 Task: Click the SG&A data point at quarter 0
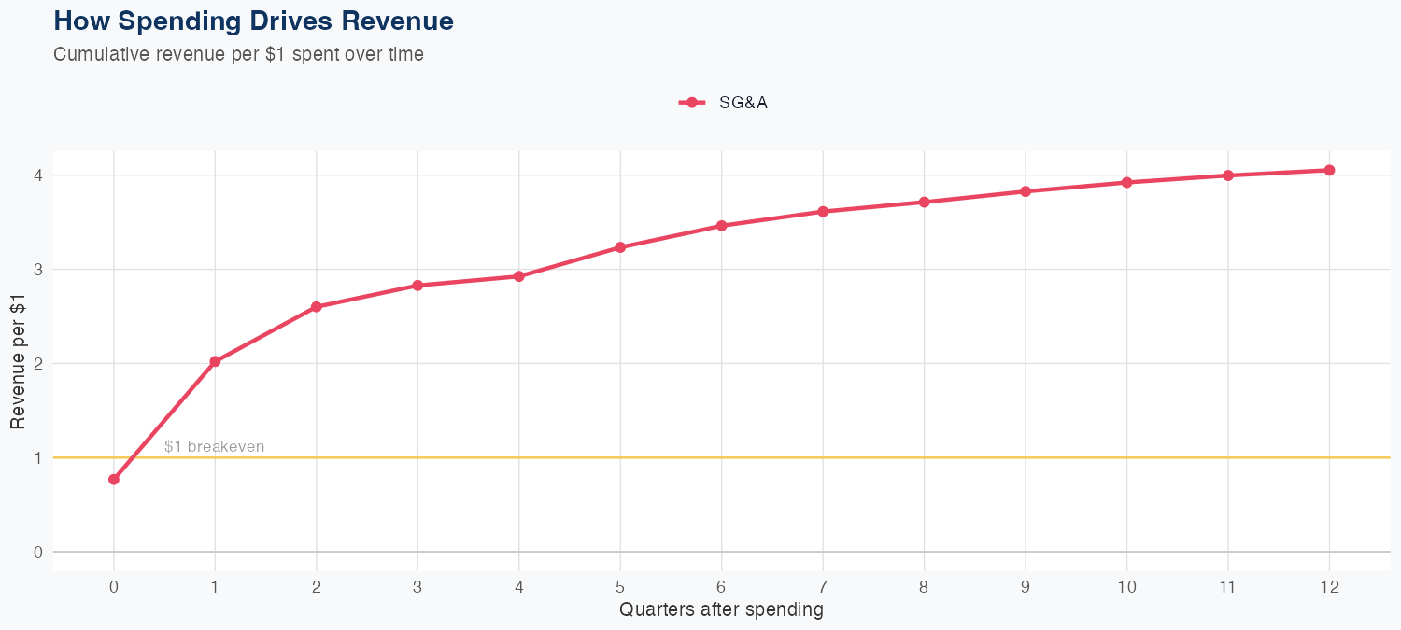(114, 480)
